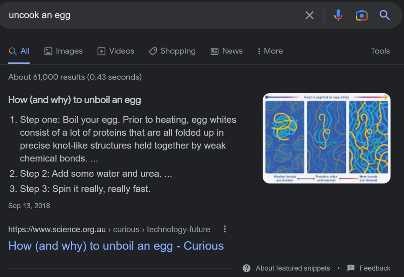This screenshot has width=404, height=277.
Task: Switch to the News tab
Action: pyautogui.click(x=226, y=51)
